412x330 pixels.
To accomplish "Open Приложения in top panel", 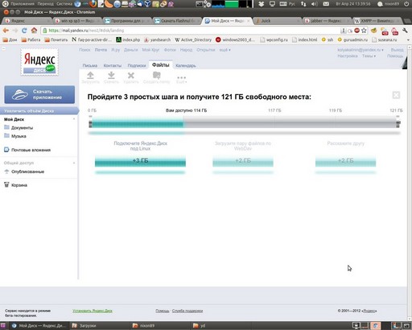I will point(22,4).
